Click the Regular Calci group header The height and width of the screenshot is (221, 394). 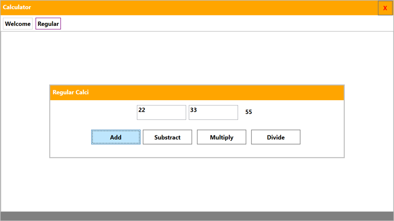70,92
